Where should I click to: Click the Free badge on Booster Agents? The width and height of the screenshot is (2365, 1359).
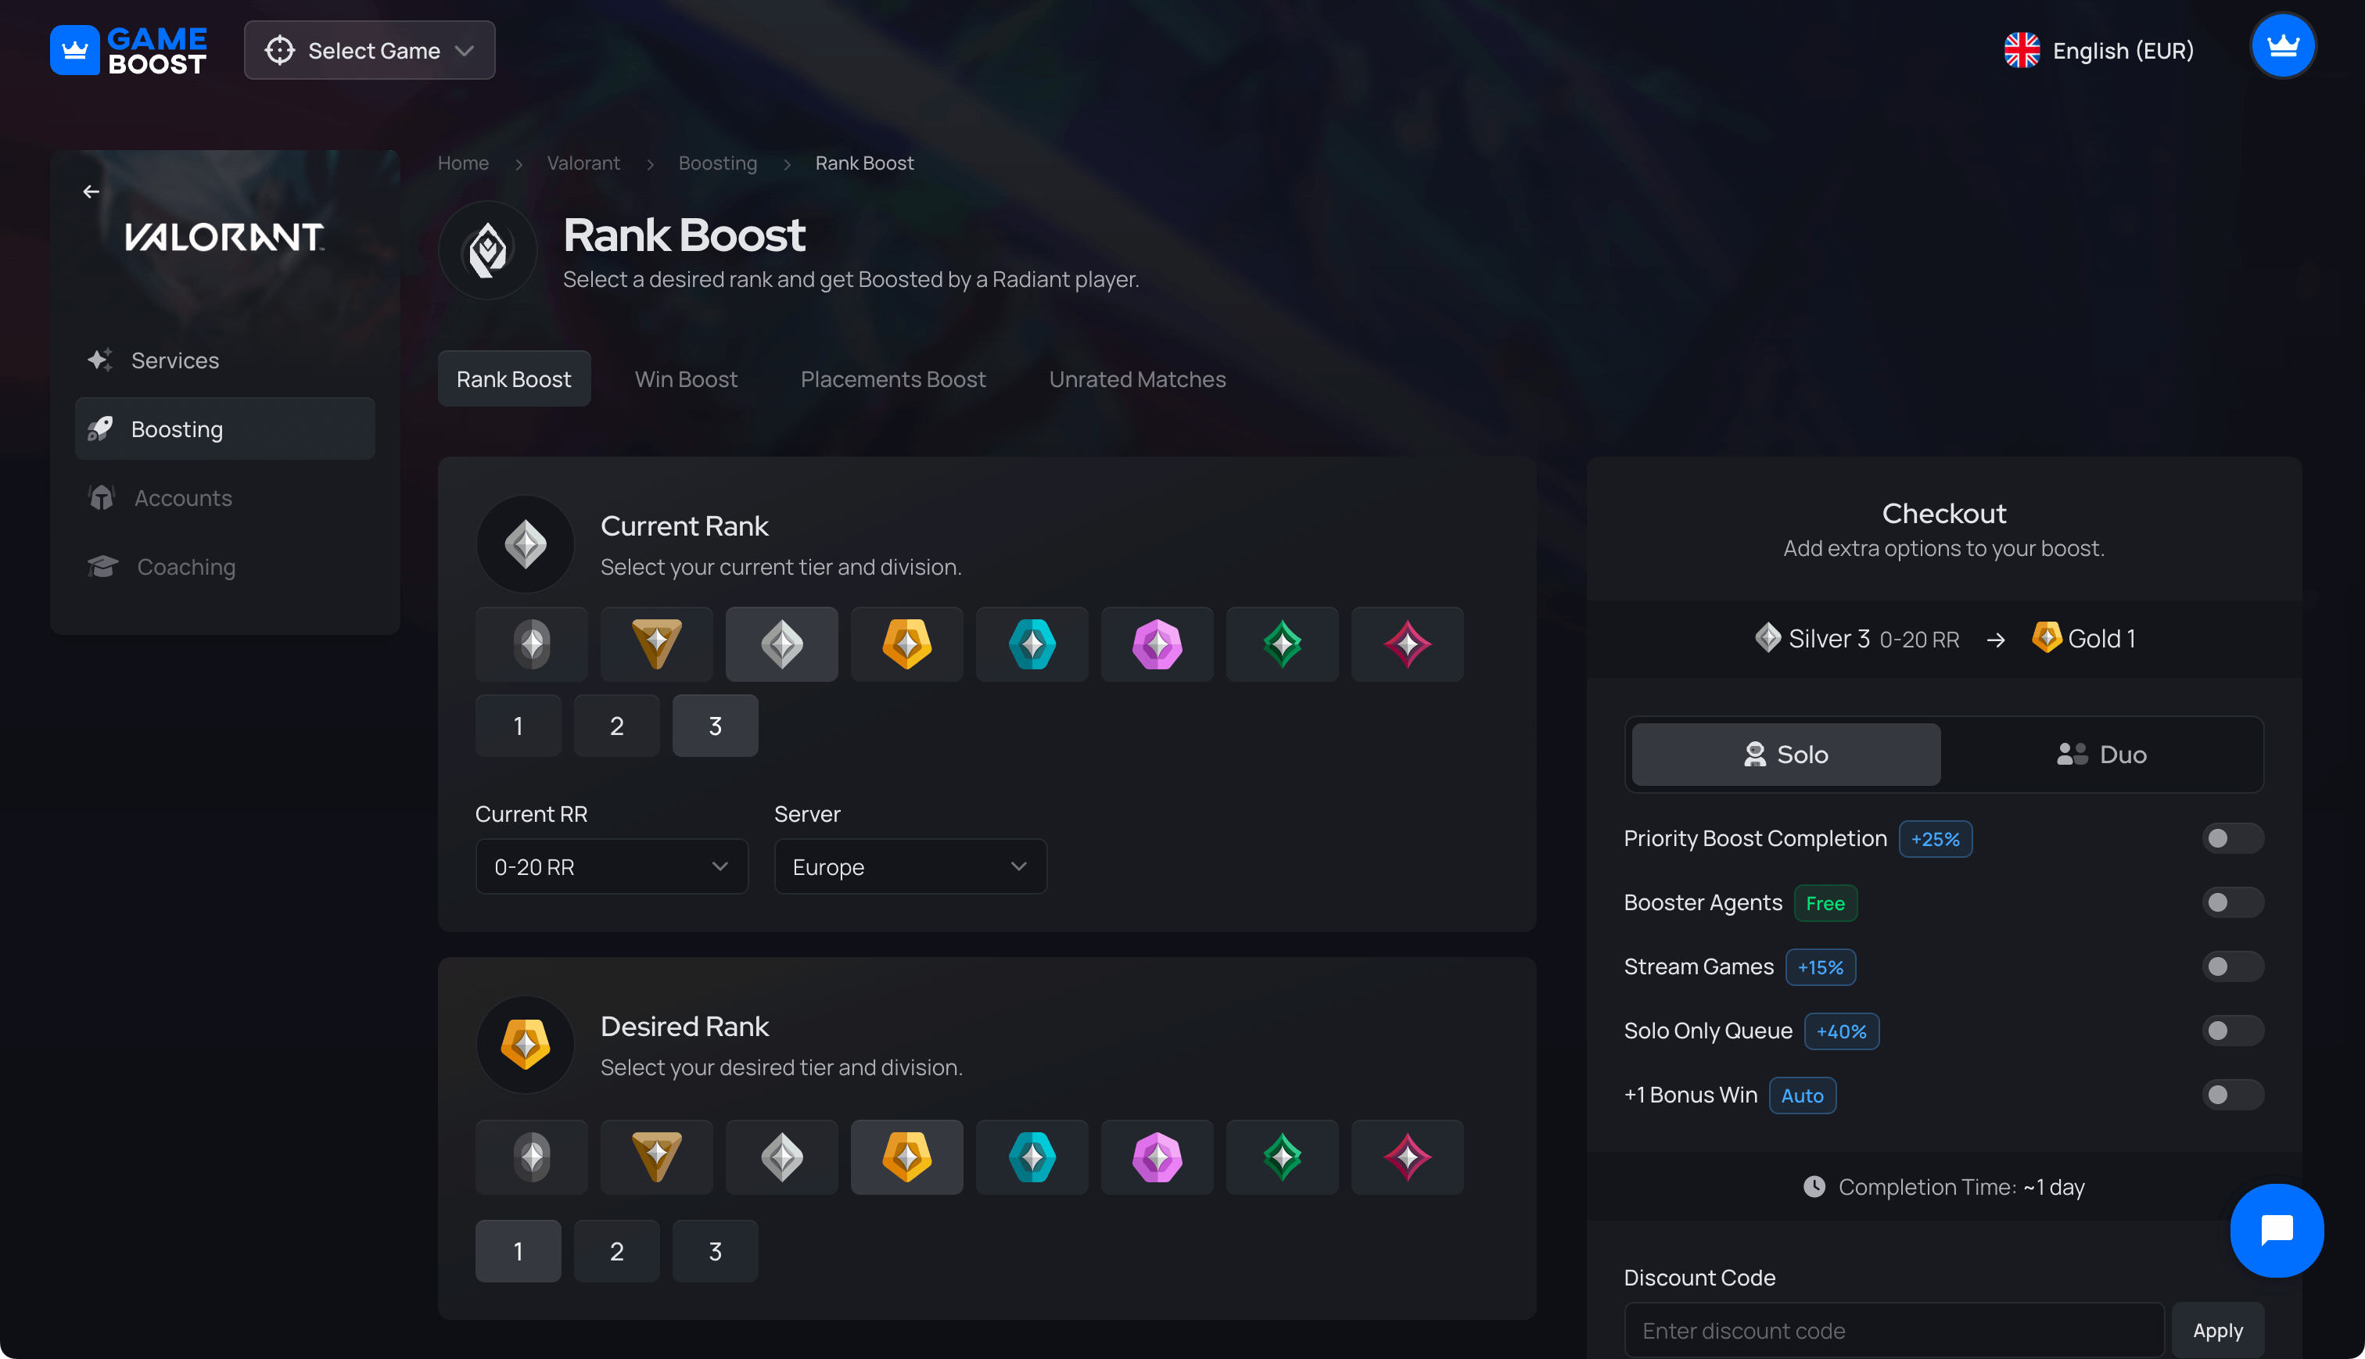pos(1825,902)
